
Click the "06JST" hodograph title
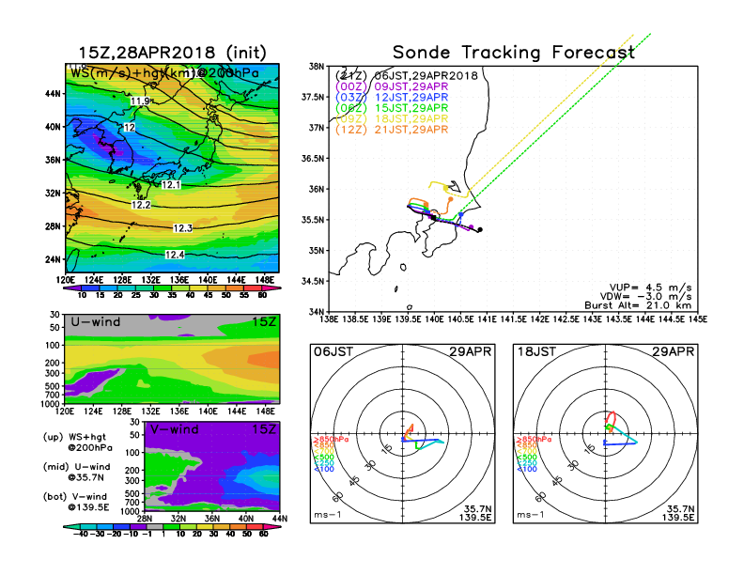[x=333, y=351]
